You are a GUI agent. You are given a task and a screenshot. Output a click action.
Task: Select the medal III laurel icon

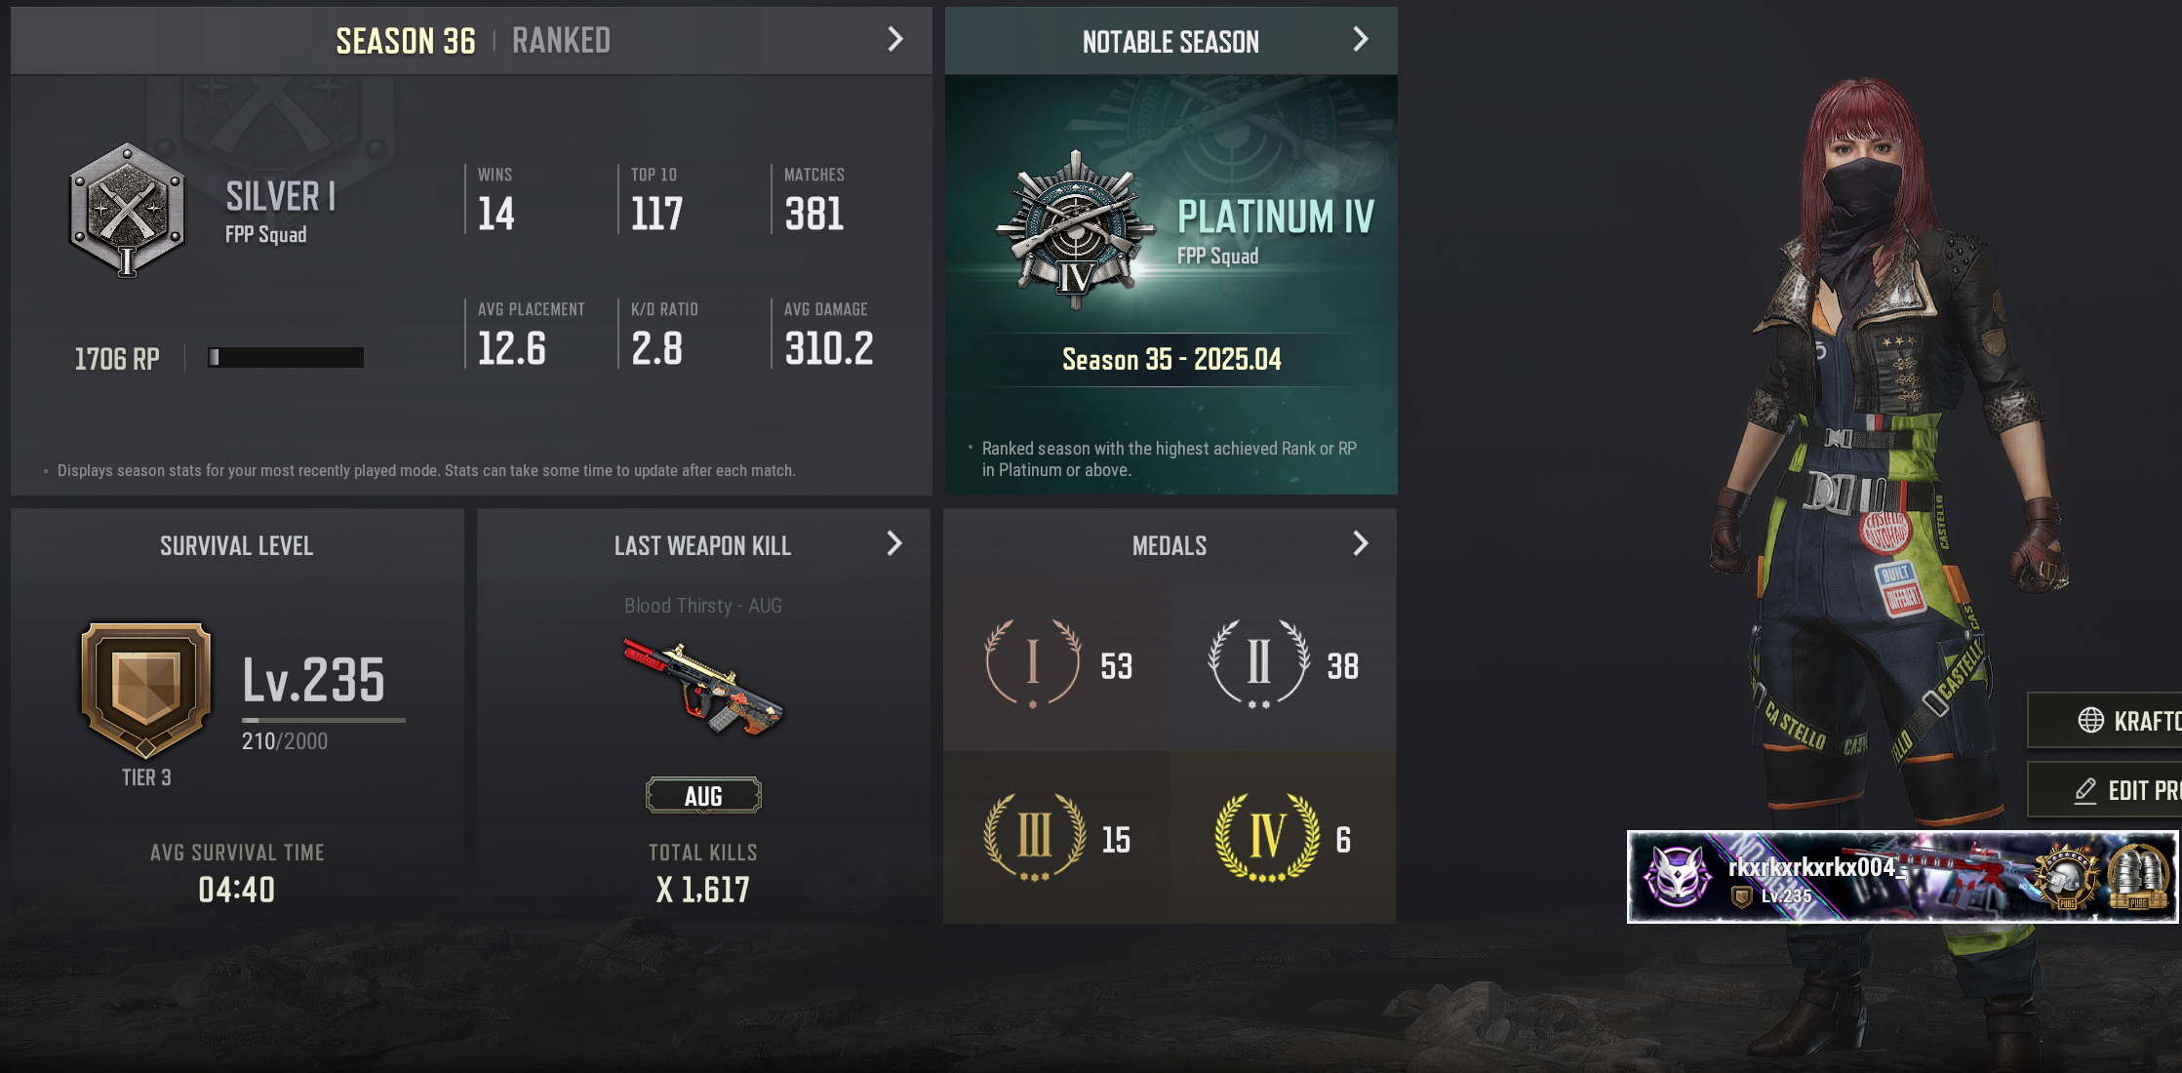(1034, 837)
